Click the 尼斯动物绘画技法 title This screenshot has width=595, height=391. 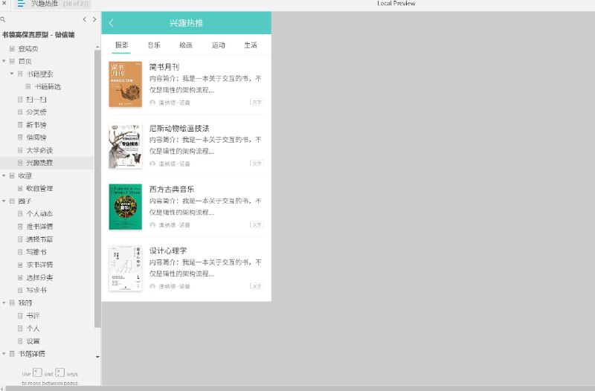[x=179, y=128]
